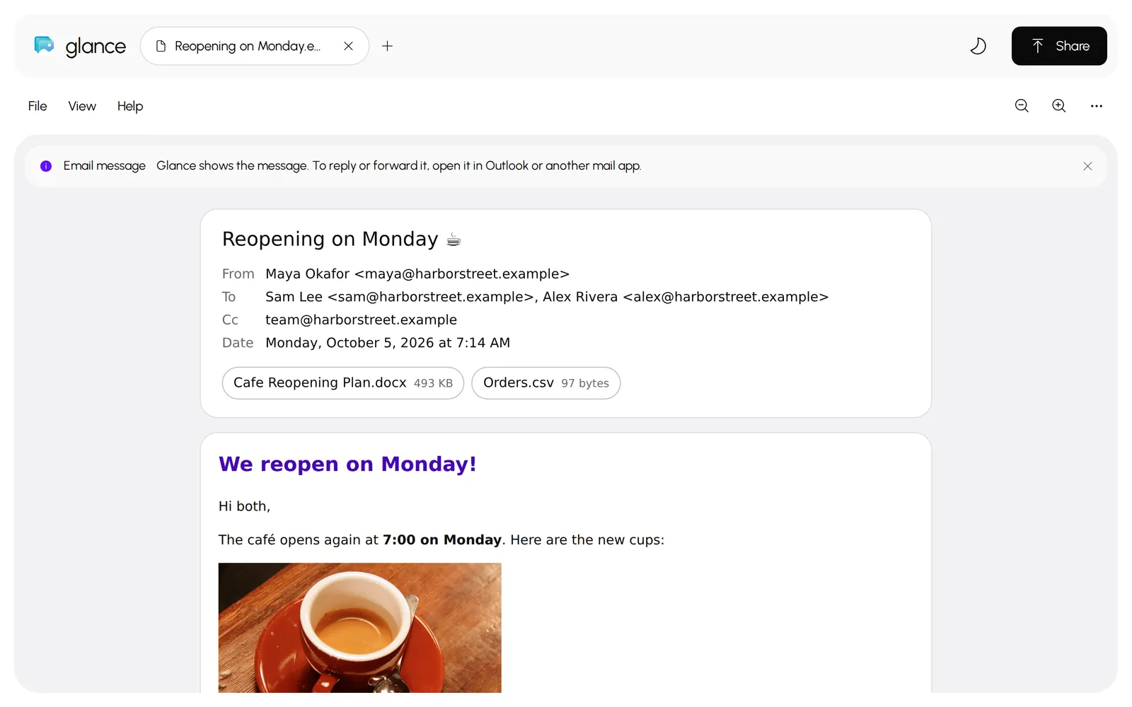Viewport: 1132px width, 707px height.
Task: Click the bold 7:00 on Monday text
Action: pyautogui.click(x=442, y=540)
